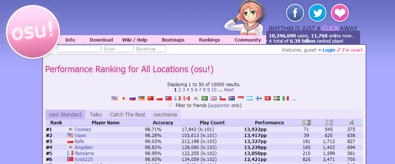This screenshot has width=395, height=164.
Task: Open Angelsim's player profile
Action: click(84, 147)
